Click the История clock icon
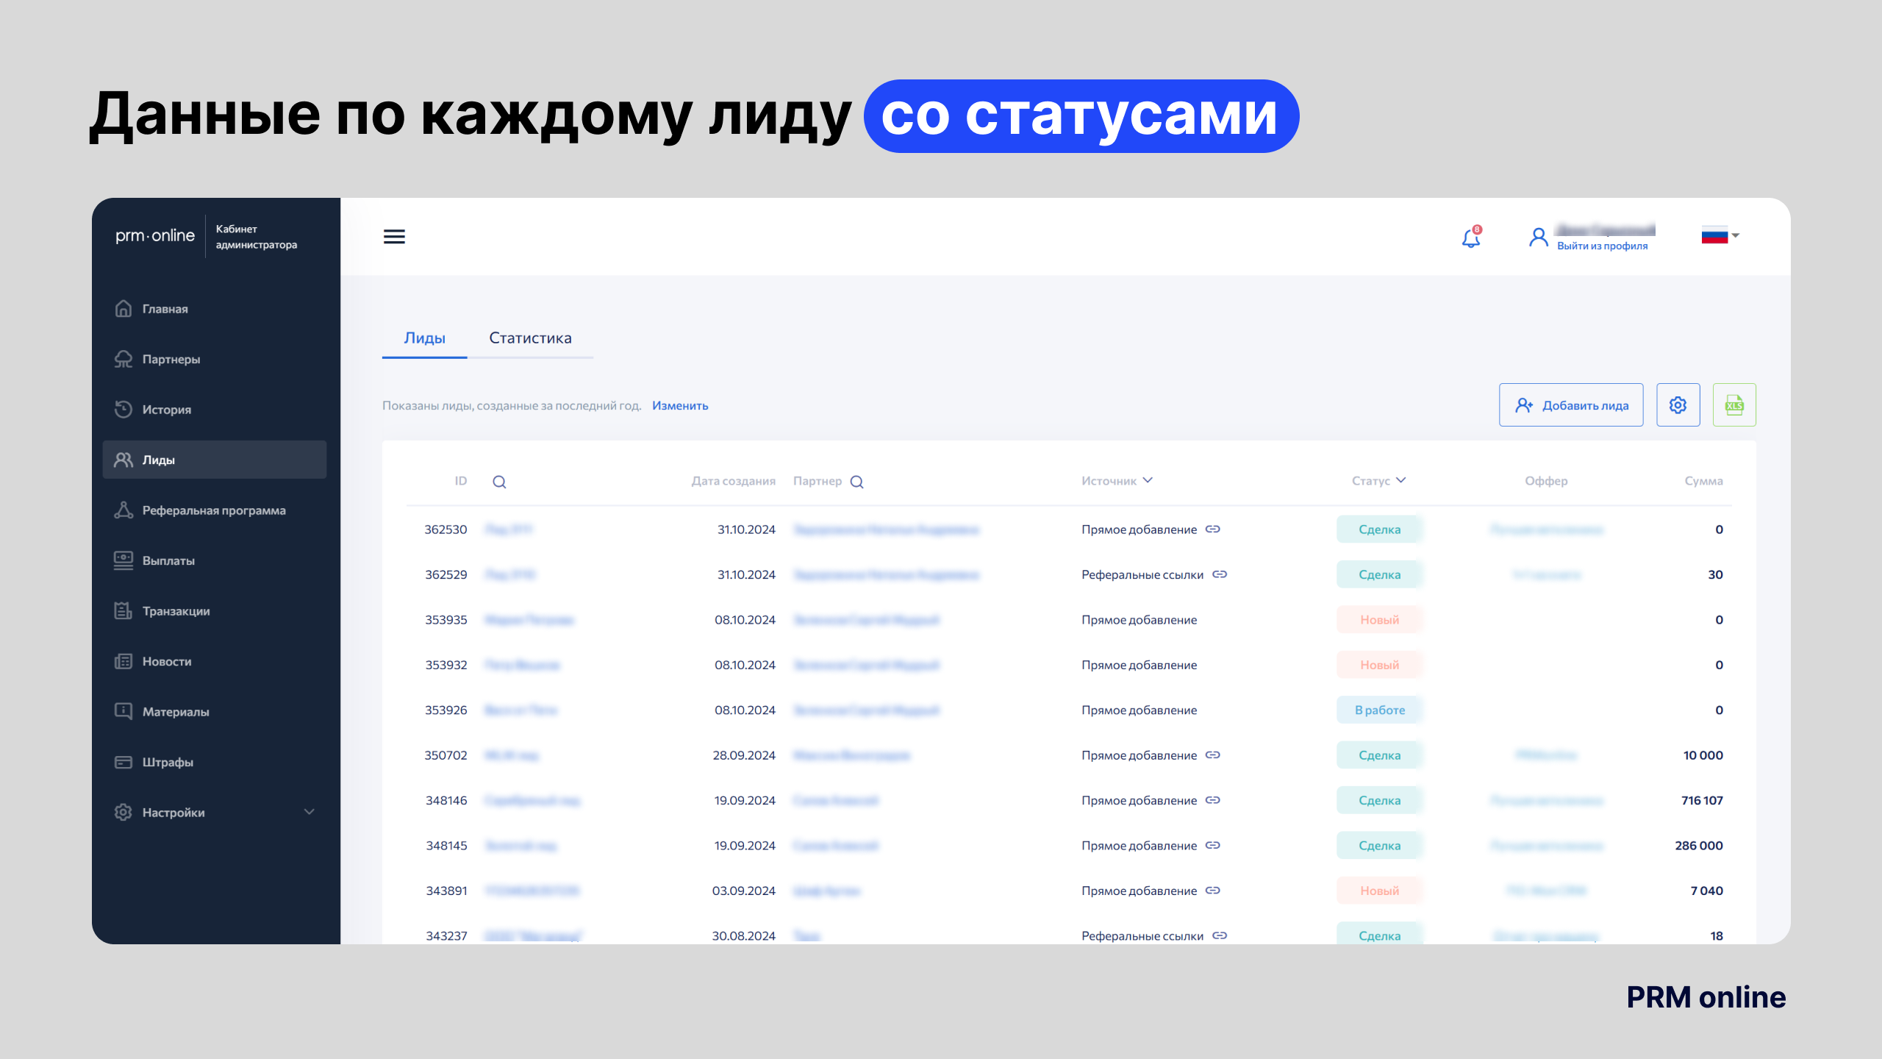This screenshot has height=1059, width=1882. point(124,409)
